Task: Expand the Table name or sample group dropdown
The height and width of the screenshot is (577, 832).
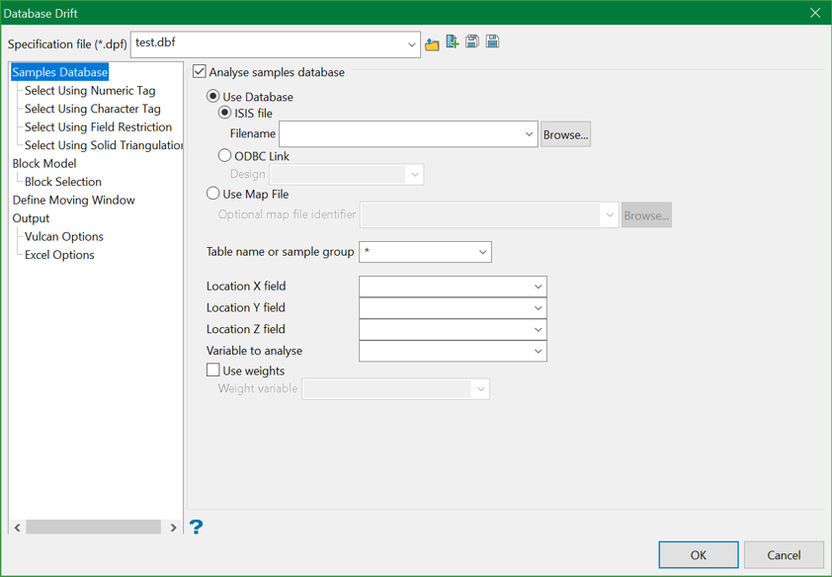Action: pos(482,252)
